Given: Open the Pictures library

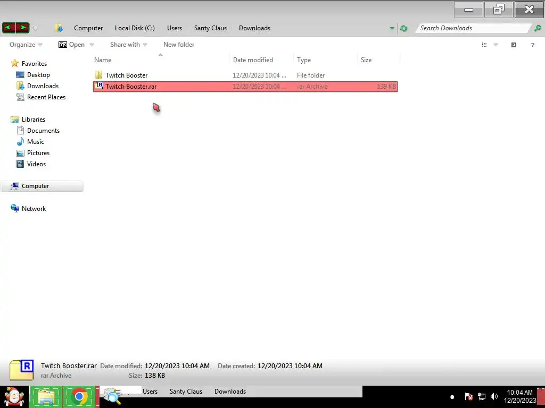Looking at the screenshot, I should (38, 152).
